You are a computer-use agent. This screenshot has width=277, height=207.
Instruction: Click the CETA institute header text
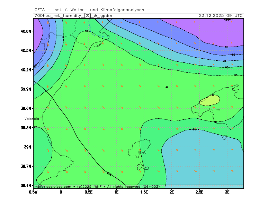[92, 10]
